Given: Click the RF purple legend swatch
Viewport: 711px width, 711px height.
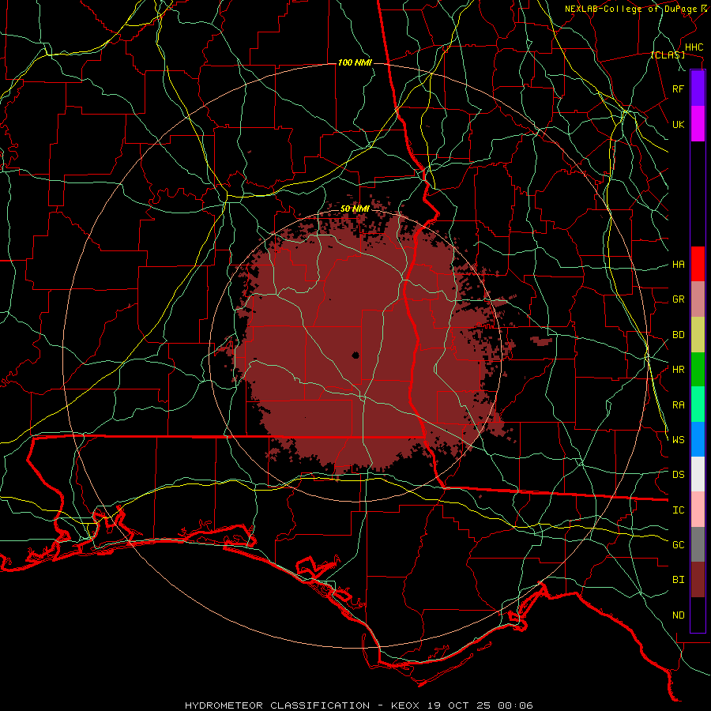Looking at the screenshot, I should coord(698,88).
